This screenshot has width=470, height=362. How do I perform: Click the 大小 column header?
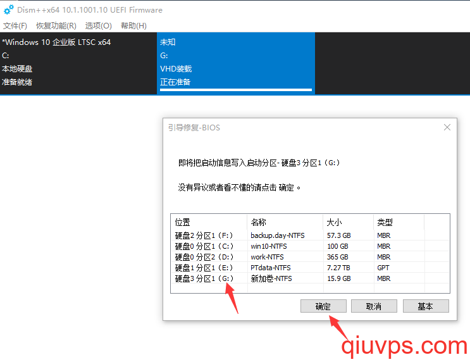coord(349,222)
